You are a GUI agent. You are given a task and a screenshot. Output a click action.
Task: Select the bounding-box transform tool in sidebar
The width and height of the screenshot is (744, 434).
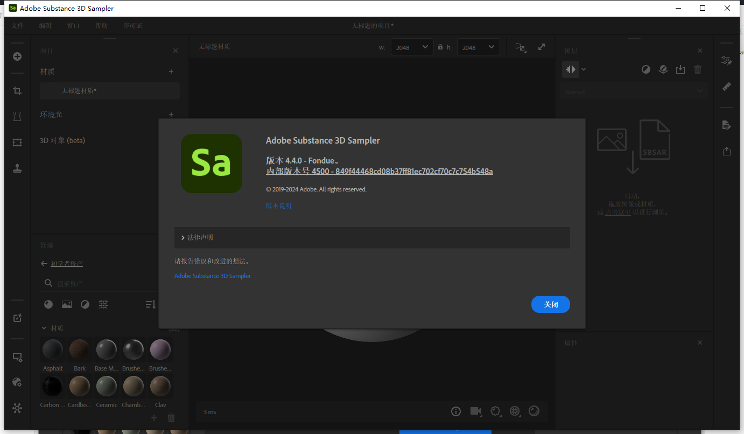pyautogui.click(x=17, y=143)
